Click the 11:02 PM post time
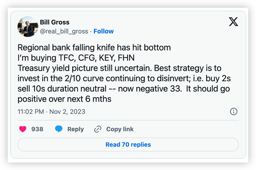Screen dimensions: 256x170 click(31, 111)
